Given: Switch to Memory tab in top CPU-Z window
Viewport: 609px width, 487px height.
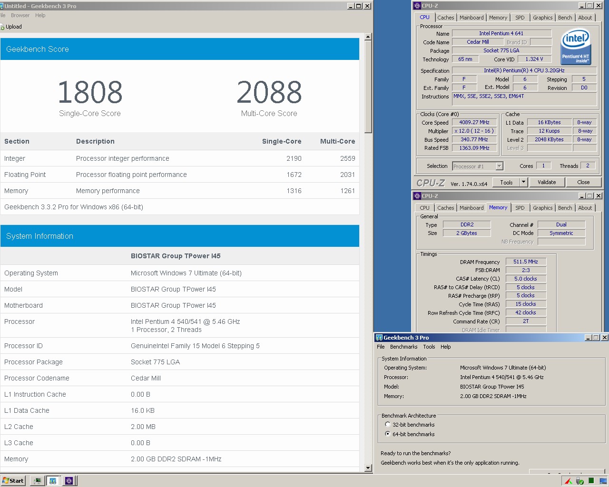Looking at the screenshot, I should [498, 18].
